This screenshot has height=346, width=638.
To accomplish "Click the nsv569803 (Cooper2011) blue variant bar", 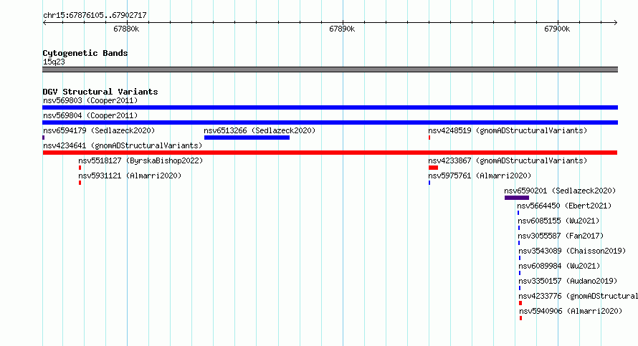I will coord(330,107).
